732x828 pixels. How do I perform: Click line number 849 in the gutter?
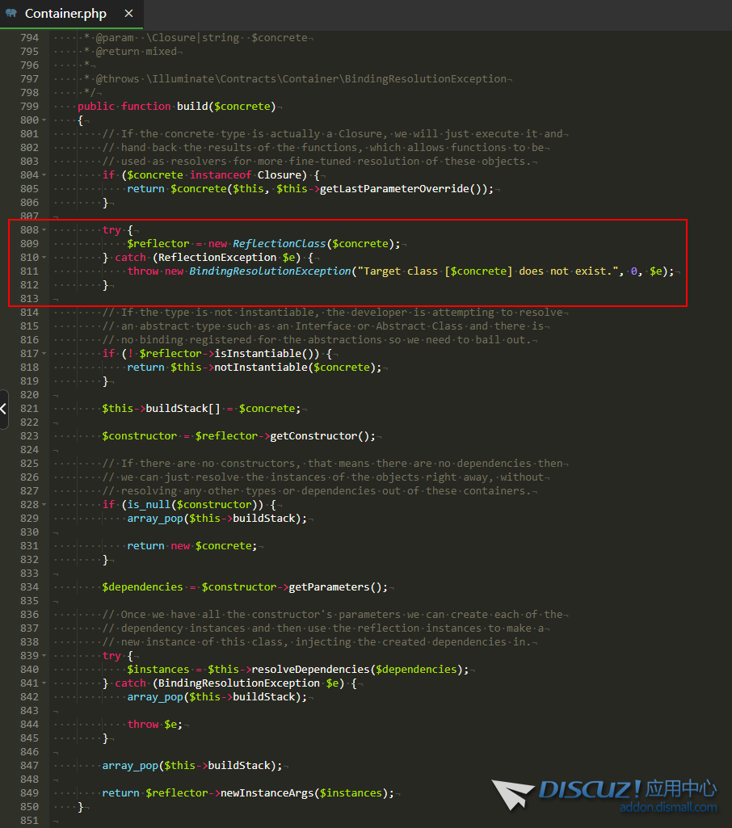click(29, 793)
